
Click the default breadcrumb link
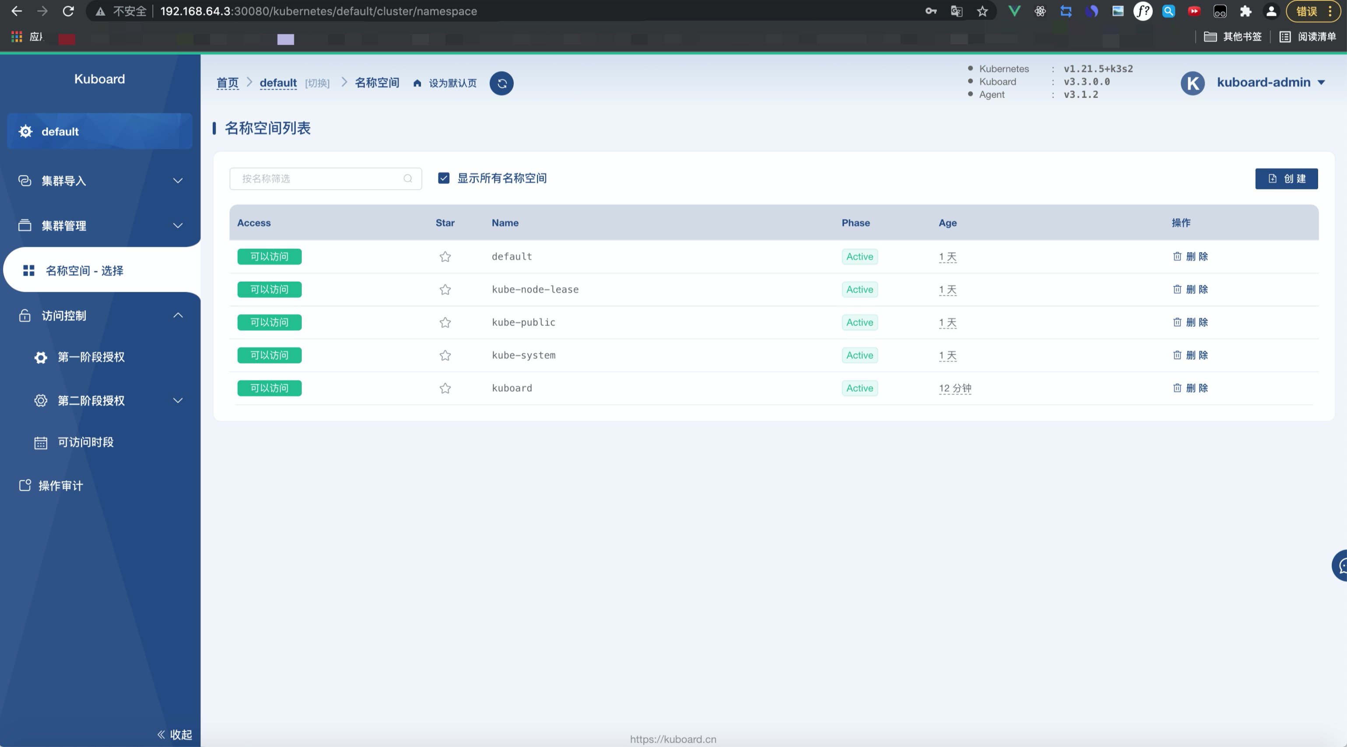pyautogui.click(x=278, y=83)
